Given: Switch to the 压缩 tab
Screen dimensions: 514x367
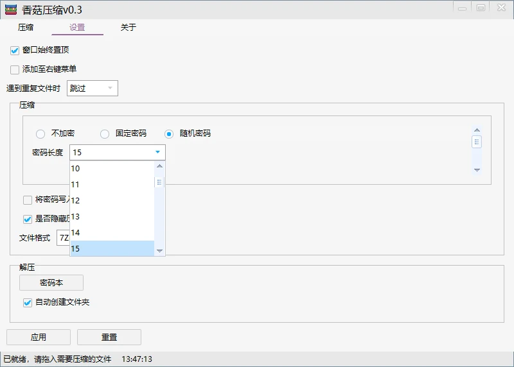Looking at the screenshot, I should click(x=26, y=28).
